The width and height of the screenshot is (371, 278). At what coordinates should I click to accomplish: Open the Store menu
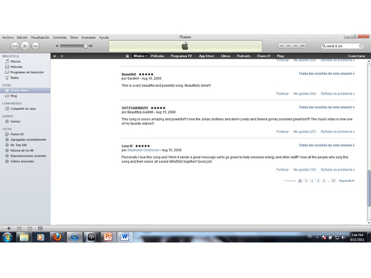click(x=74, y=37)
